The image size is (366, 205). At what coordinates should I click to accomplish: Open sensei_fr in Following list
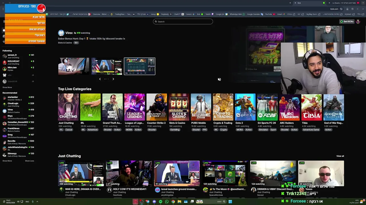[18, 56]
